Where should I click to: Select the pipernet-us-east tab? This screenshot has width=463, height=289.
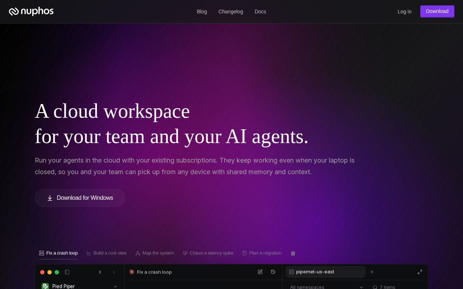[x=326, y=272]
